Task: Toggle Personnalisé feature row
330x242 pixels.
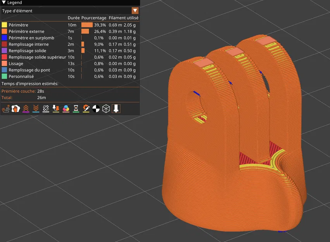Action: point(70,76)
